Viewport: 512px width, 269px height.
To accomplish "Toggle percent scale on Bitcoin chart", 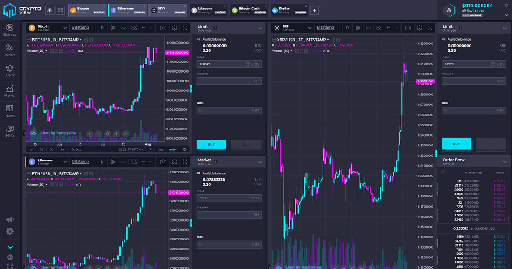I will (150, 149).
